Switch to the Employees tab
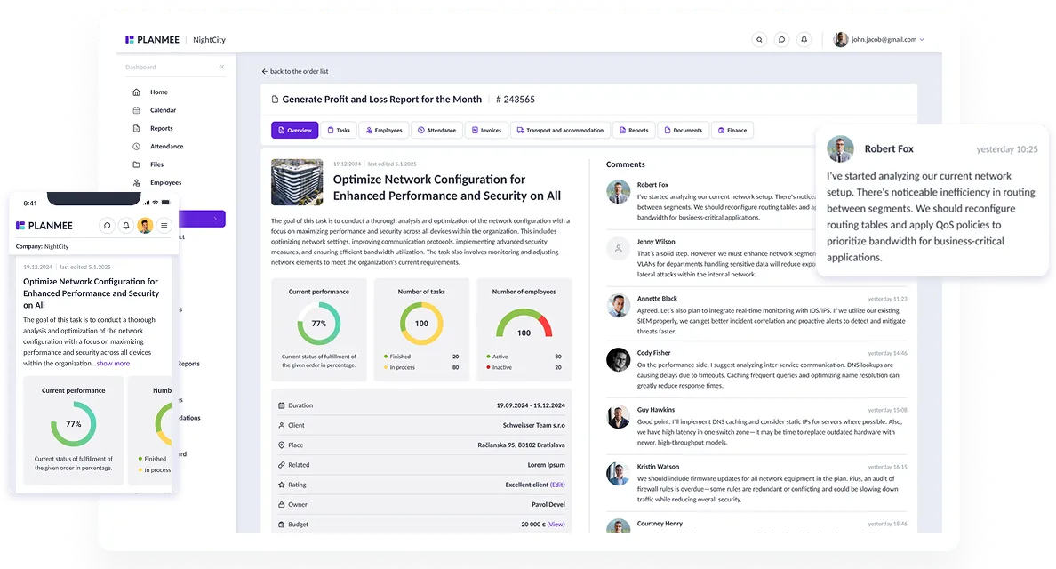The height and width of the screenshot is (569, 1056). [384, 131]
